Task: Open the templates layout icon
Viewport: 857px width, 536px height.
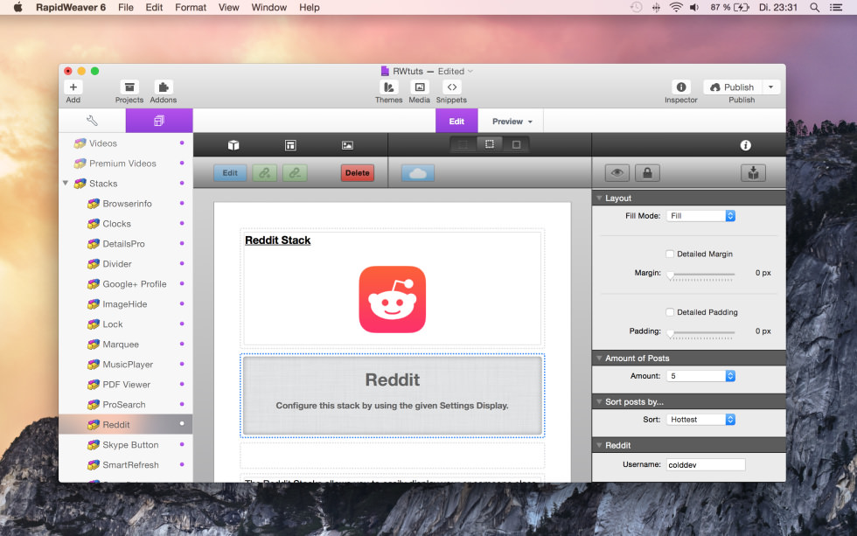Action: (x=290, y=145)
